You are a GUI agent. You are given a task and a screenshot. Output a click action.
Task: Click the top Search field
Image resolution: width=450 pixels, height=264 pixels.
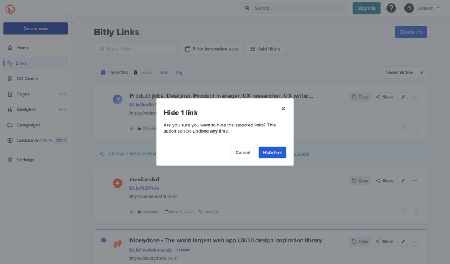point(294,8)
